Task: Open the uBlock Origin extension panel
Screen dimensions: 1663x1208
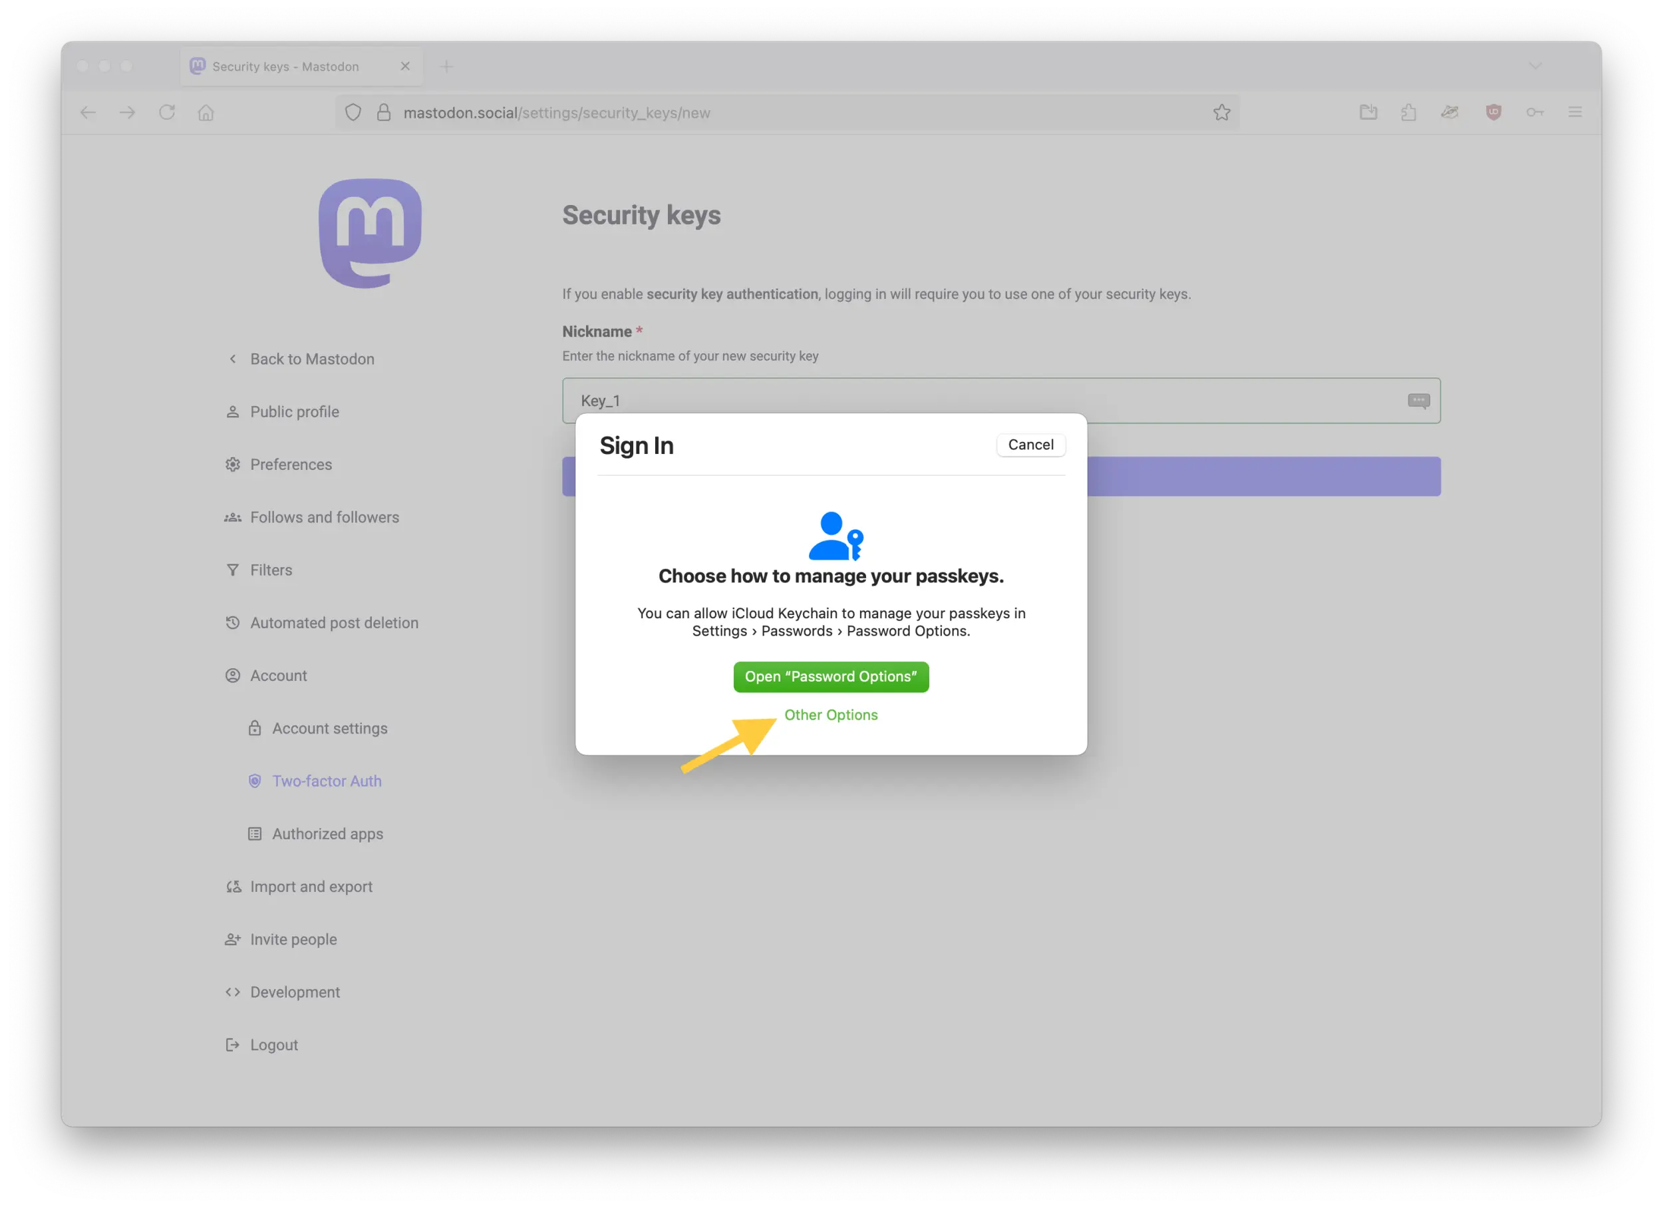Action: coord(1493,112)
